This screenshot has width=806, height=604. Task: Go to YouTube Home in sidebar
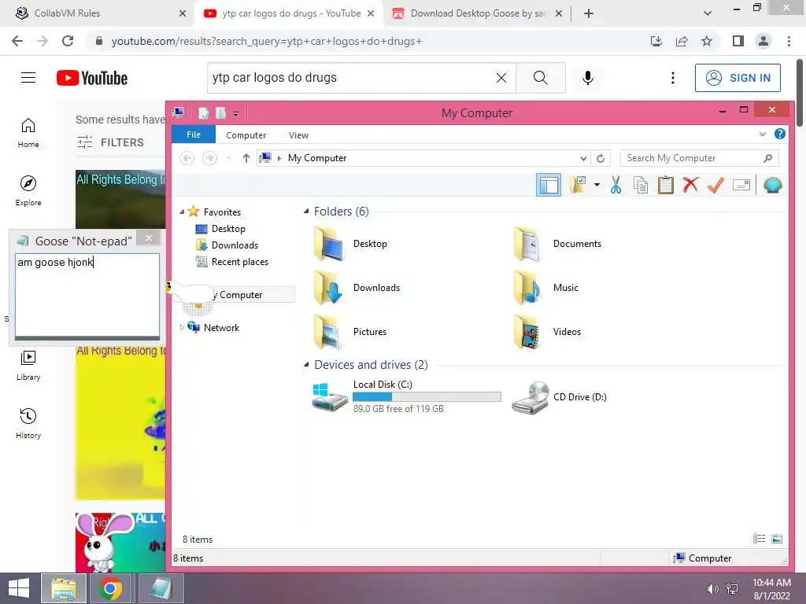pyautogui.click(x=28, y=133)
